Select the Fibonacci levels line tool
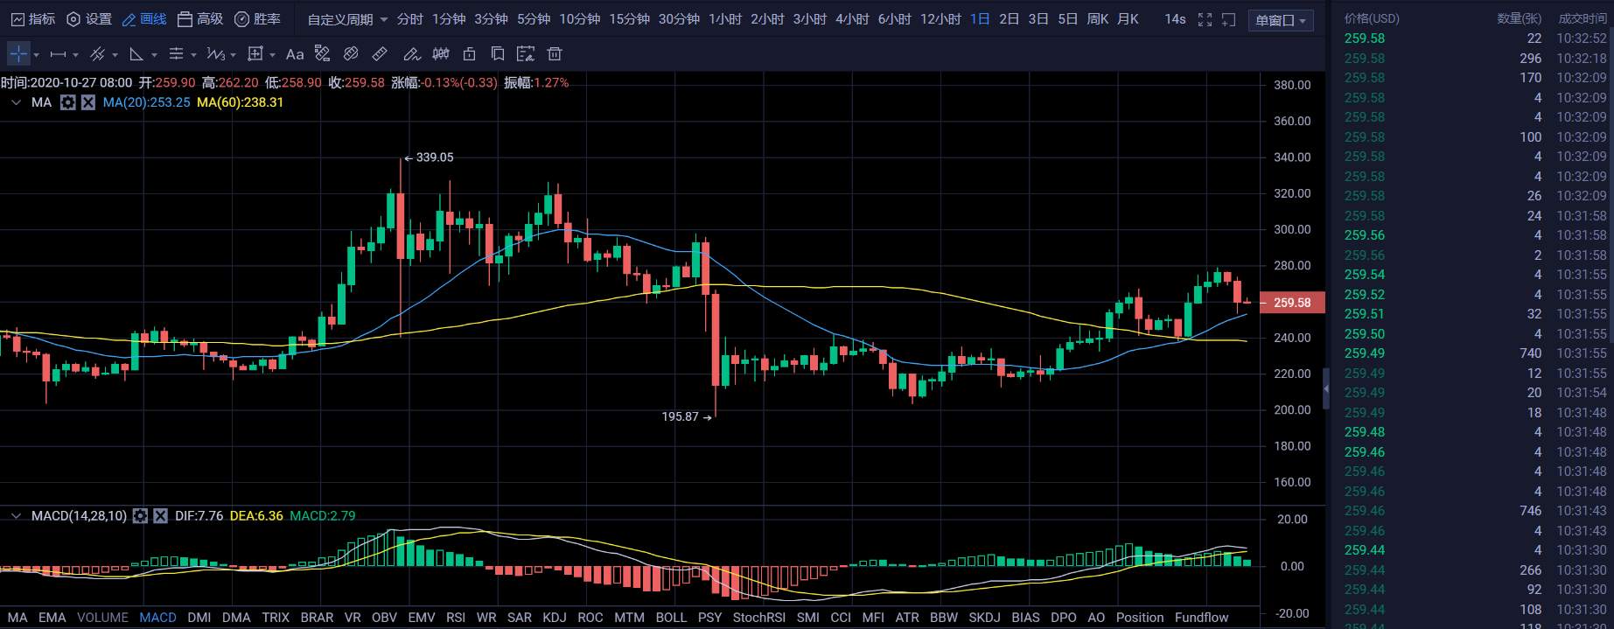Screen dimensions: 1614x629 176,54
